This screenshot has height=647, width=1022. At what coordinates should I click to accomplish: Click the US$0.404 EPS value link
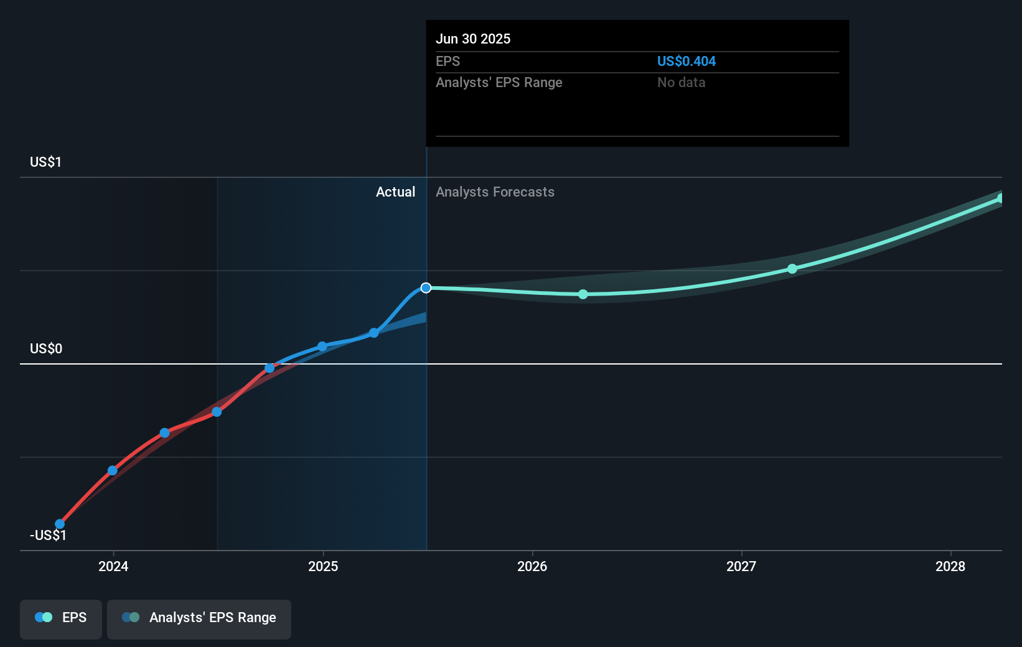click(687, 61)
